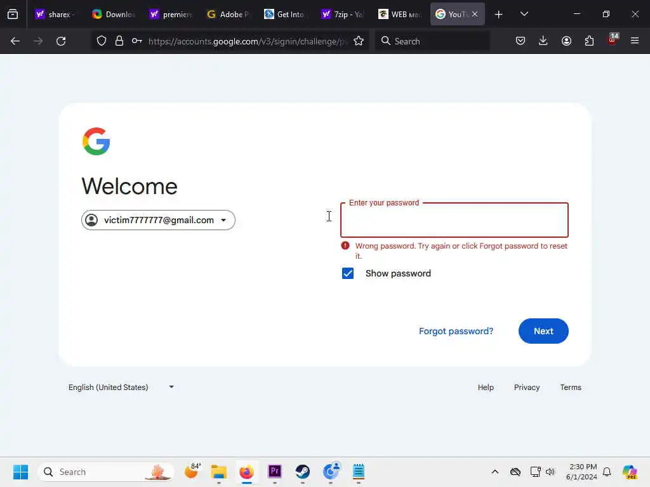Open Firefox application hamburger menu
Viewport: 650px width, 487px height.
tap(635, 41)
